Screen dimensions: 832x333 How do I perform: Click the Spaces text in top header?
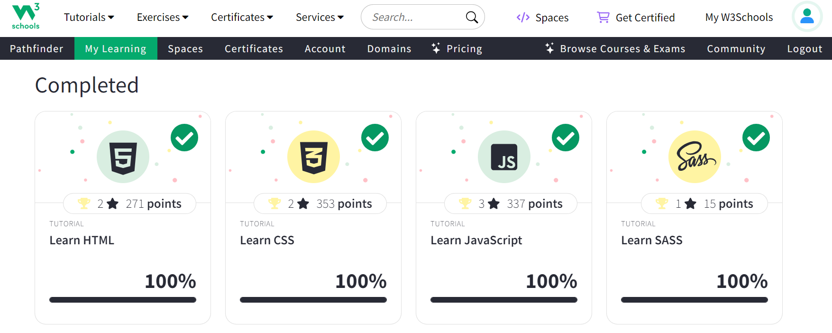pyautogui.click(x=552, y=18)
